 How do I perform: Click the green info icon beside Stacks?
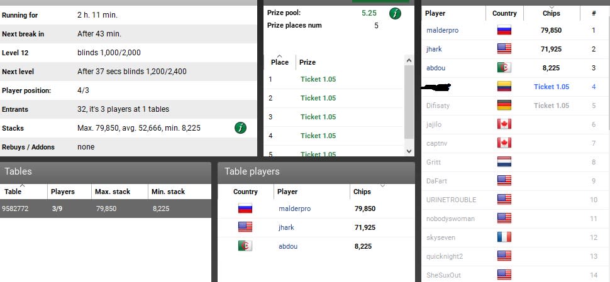tap(240, 127)
